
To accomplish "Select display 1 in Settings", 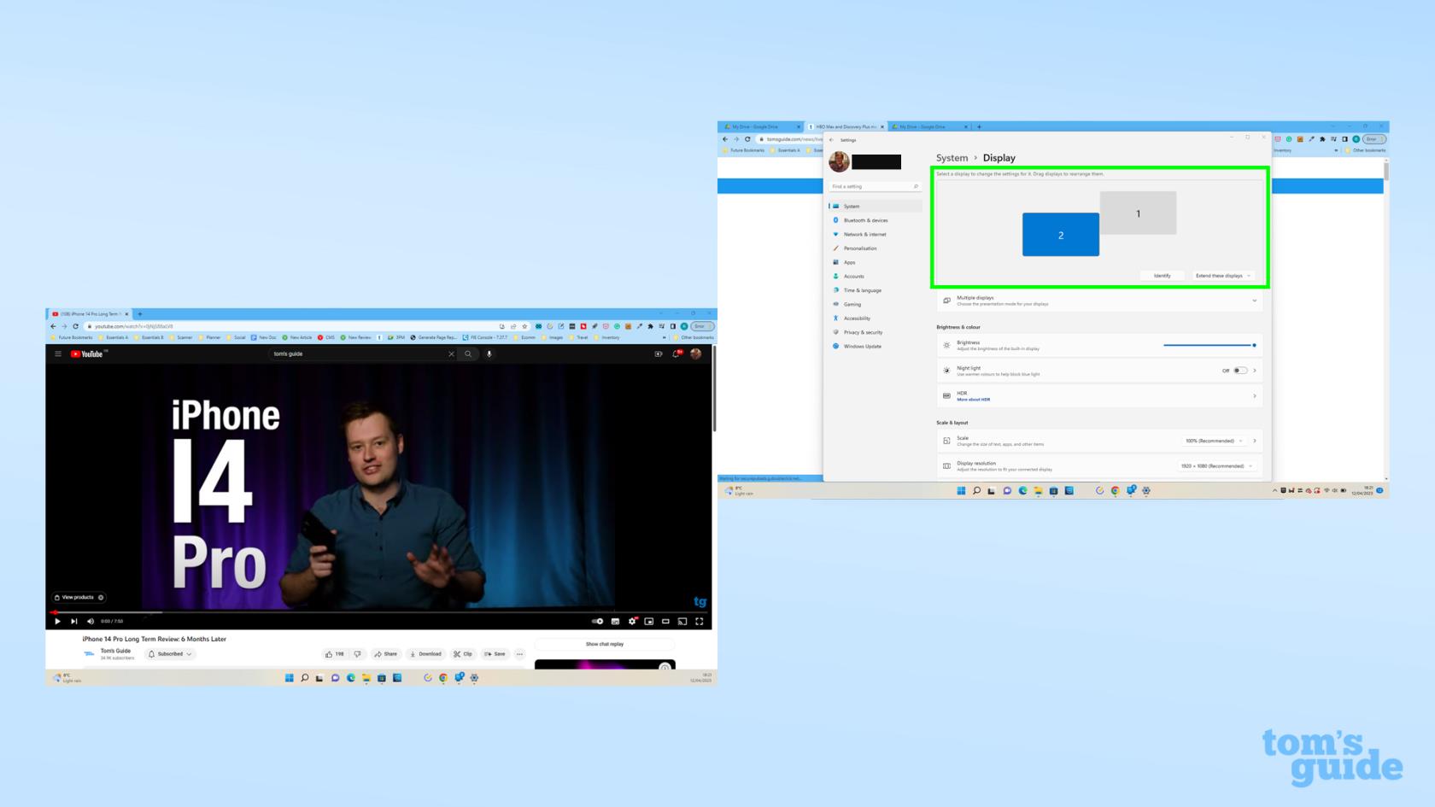I will pos(1138,213).
